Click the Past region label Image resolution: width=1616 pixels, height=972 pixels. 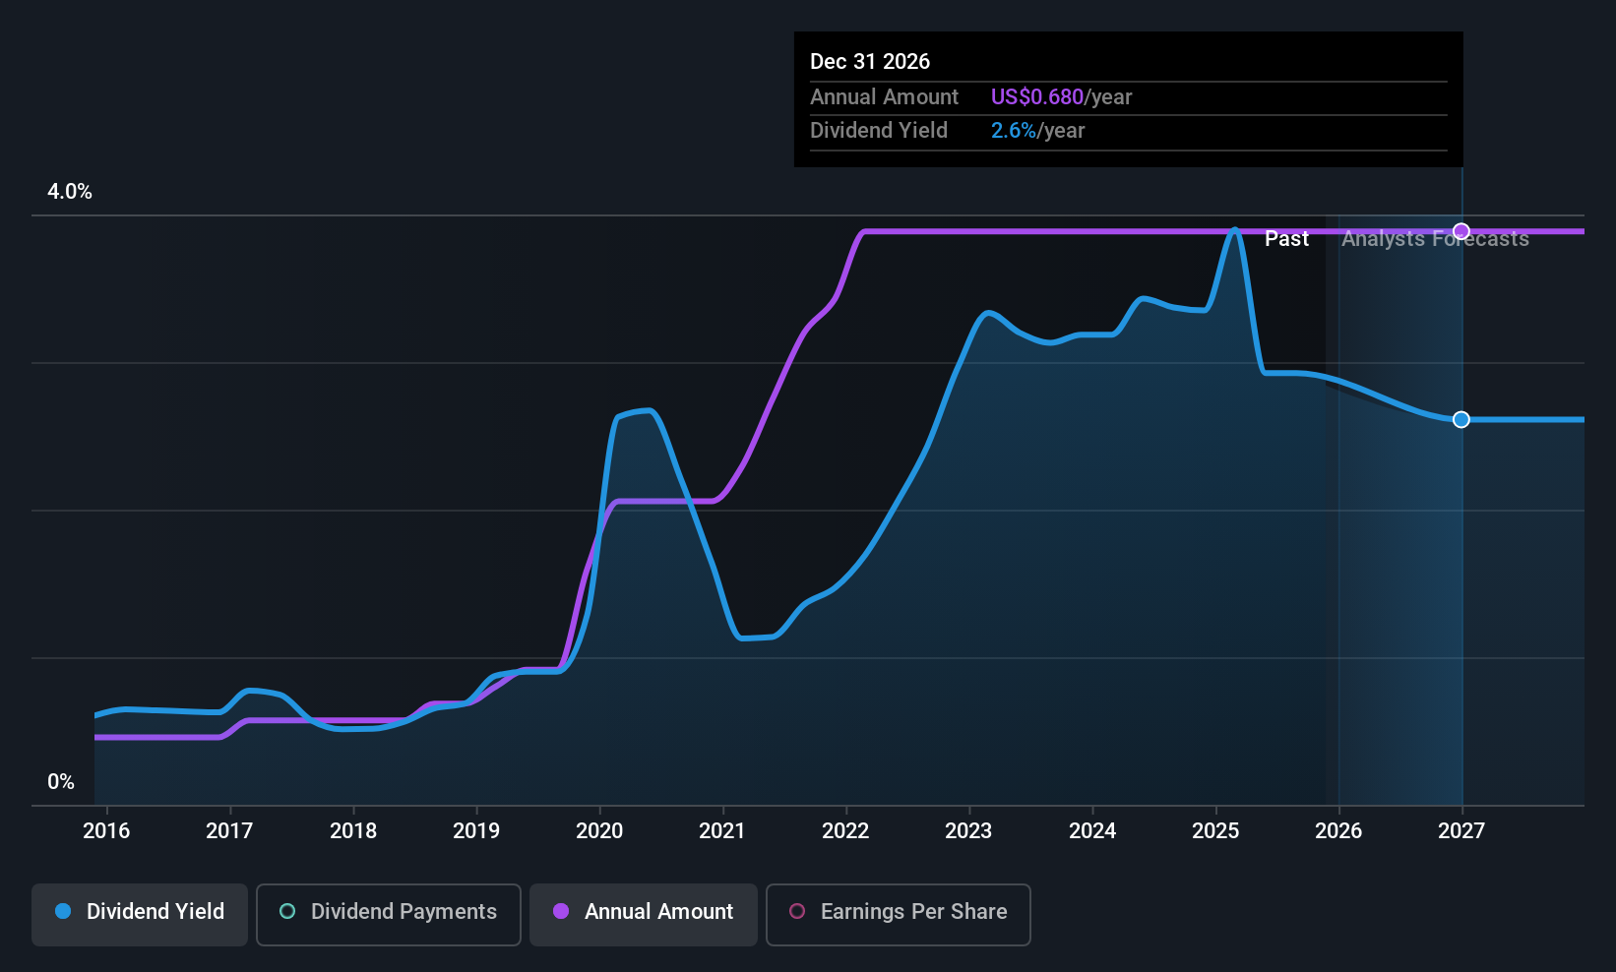[x=1286, y=239]
